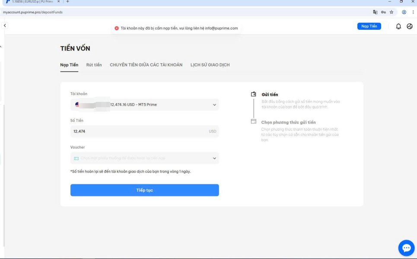
Task: Open a new browser tab with plus
Action: click(67, 2)
